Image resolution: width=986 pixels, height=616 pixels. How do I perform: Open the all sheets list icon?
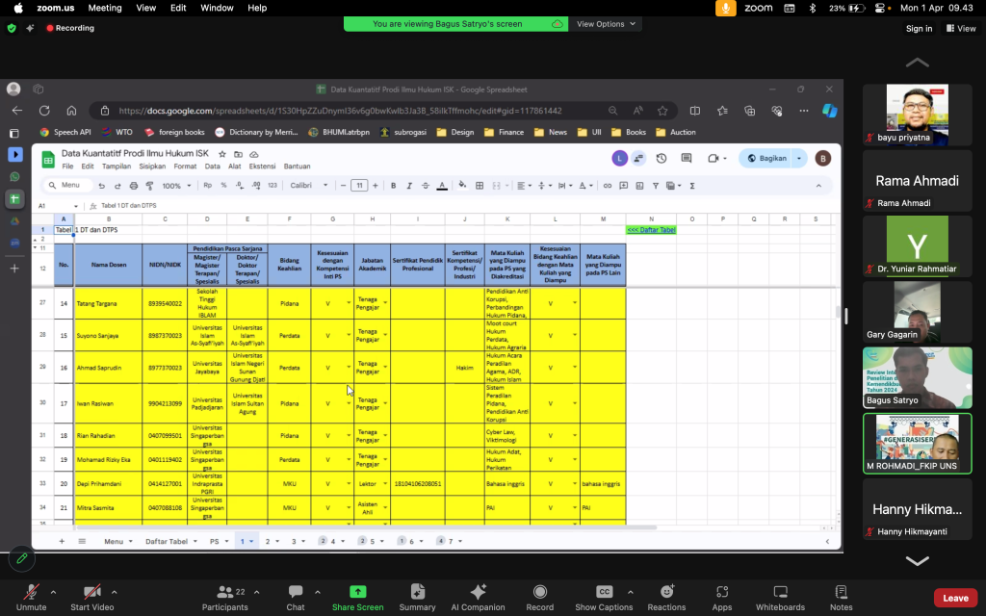point(82,541)
